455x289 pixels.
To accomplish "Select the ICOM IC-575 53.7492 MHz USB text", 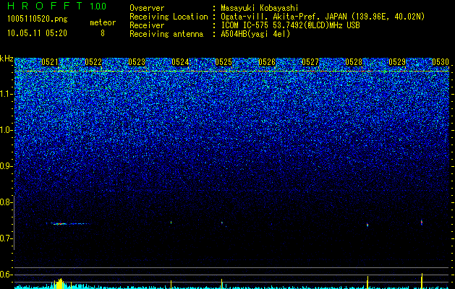I will point(290,25).
